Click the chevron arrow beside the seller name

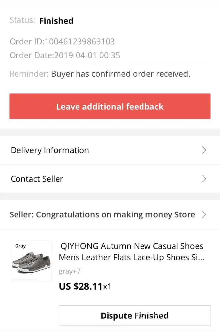click(x=204, y=215)
